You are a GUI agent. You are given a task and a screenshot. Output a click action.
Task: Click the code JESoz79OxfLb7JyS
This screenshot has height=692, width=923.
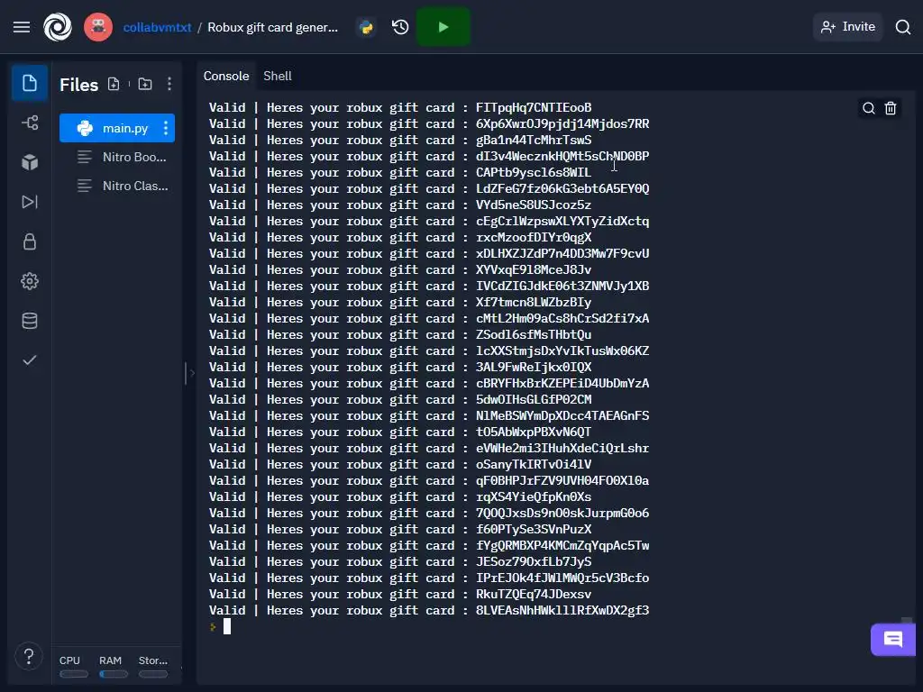534,561
